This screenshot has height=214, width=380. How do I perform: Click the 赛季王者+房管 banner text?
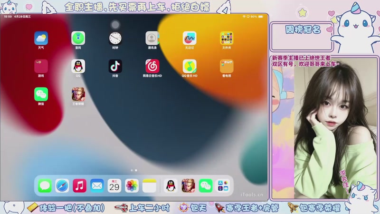pyautogui.click(x=252, y=208)
